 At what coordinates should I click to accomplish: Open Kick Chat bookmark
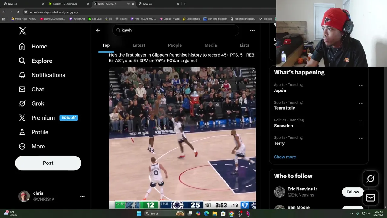point(95,19)
